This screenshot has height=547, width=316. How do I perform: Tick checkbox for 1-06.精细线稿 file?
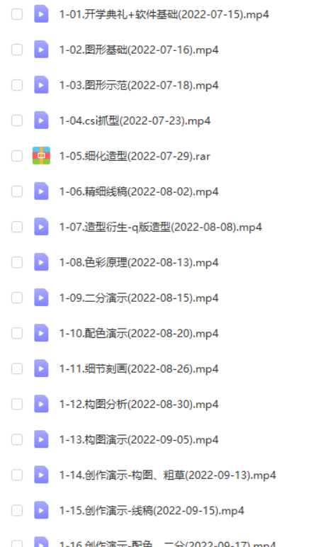pyautogui.click(x=17, y=191)
